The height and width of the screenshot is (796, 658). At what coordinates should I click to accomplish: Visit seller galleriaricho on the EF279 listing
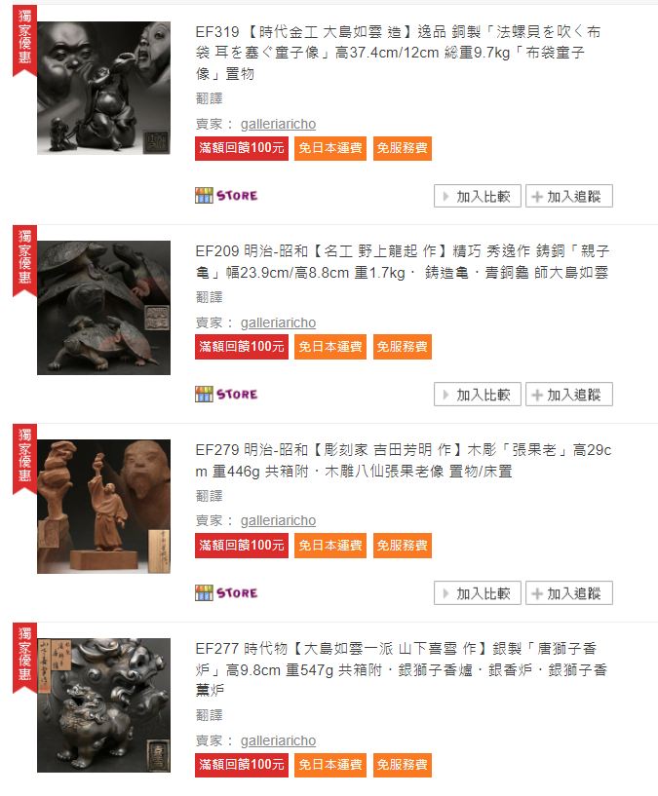click(x=278, y=521)
